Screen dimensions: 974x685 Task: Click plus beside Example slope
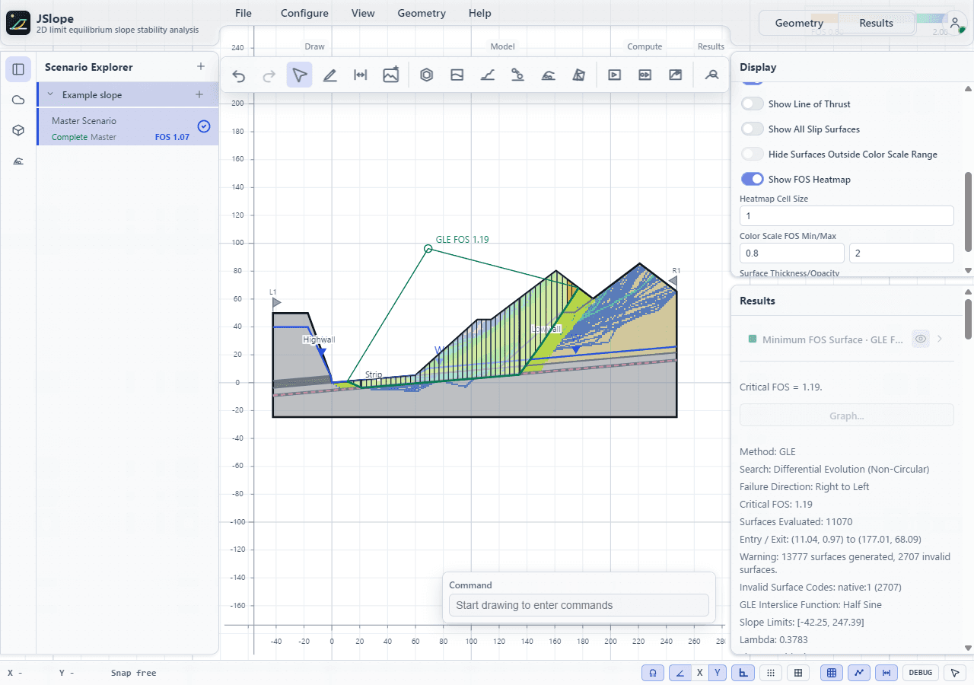(x=199, y=95)
